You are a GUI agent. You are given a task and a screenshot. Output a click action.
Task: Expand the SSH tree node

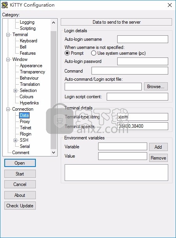(15, 140)
